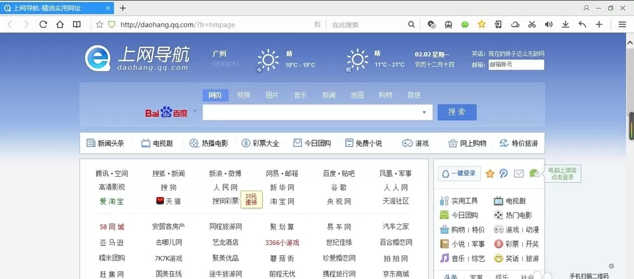Click the undo closed tab arrow

pos(582,25)
